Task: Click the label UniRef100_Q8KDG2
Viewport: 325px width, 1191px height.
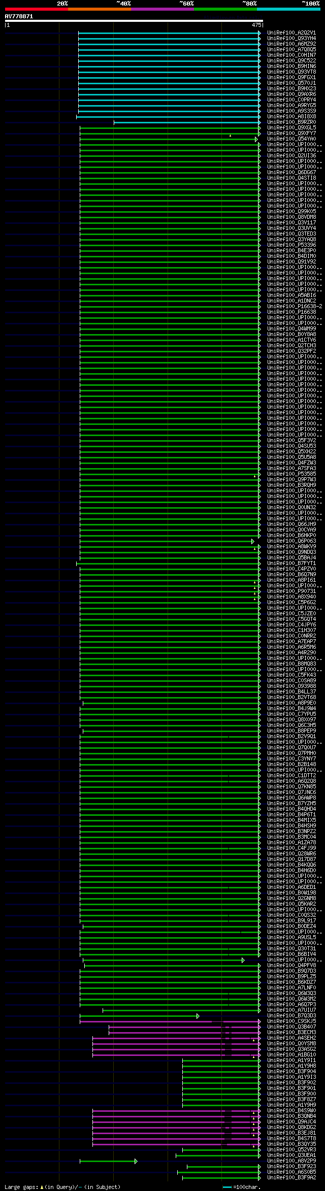Action: point(291,1127)
